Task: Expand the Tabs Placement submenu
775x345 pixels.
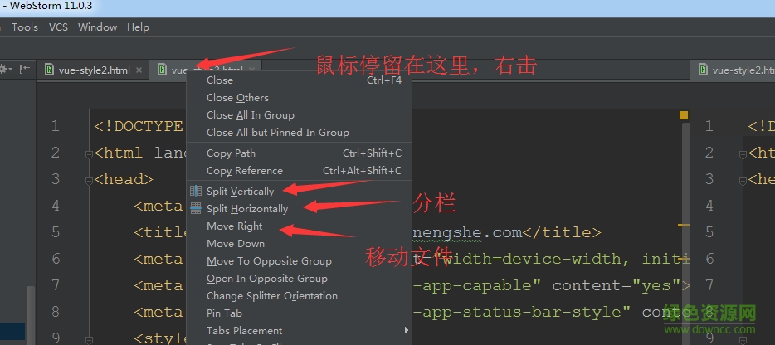Action: point(299,330)
